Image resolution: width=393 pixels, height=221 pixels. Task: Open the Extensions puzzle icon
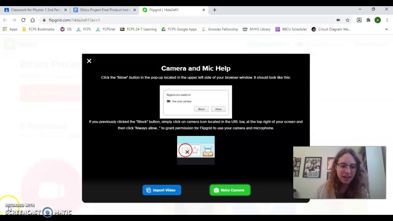tap(368, 20)
